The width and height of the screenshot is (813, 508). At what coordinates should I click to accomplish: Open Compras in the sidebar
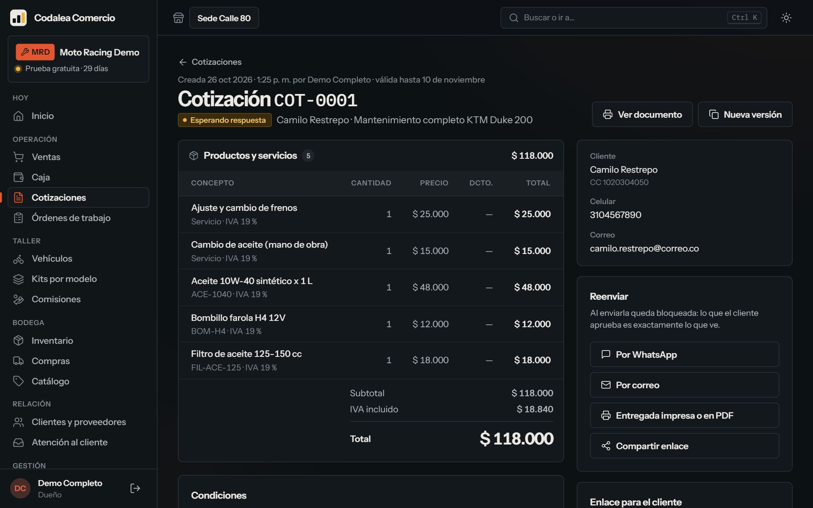coord(78,361)
